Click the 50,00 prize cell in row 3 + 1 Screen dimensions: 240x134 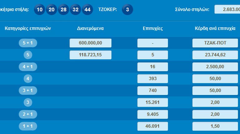tap(215, 90)
